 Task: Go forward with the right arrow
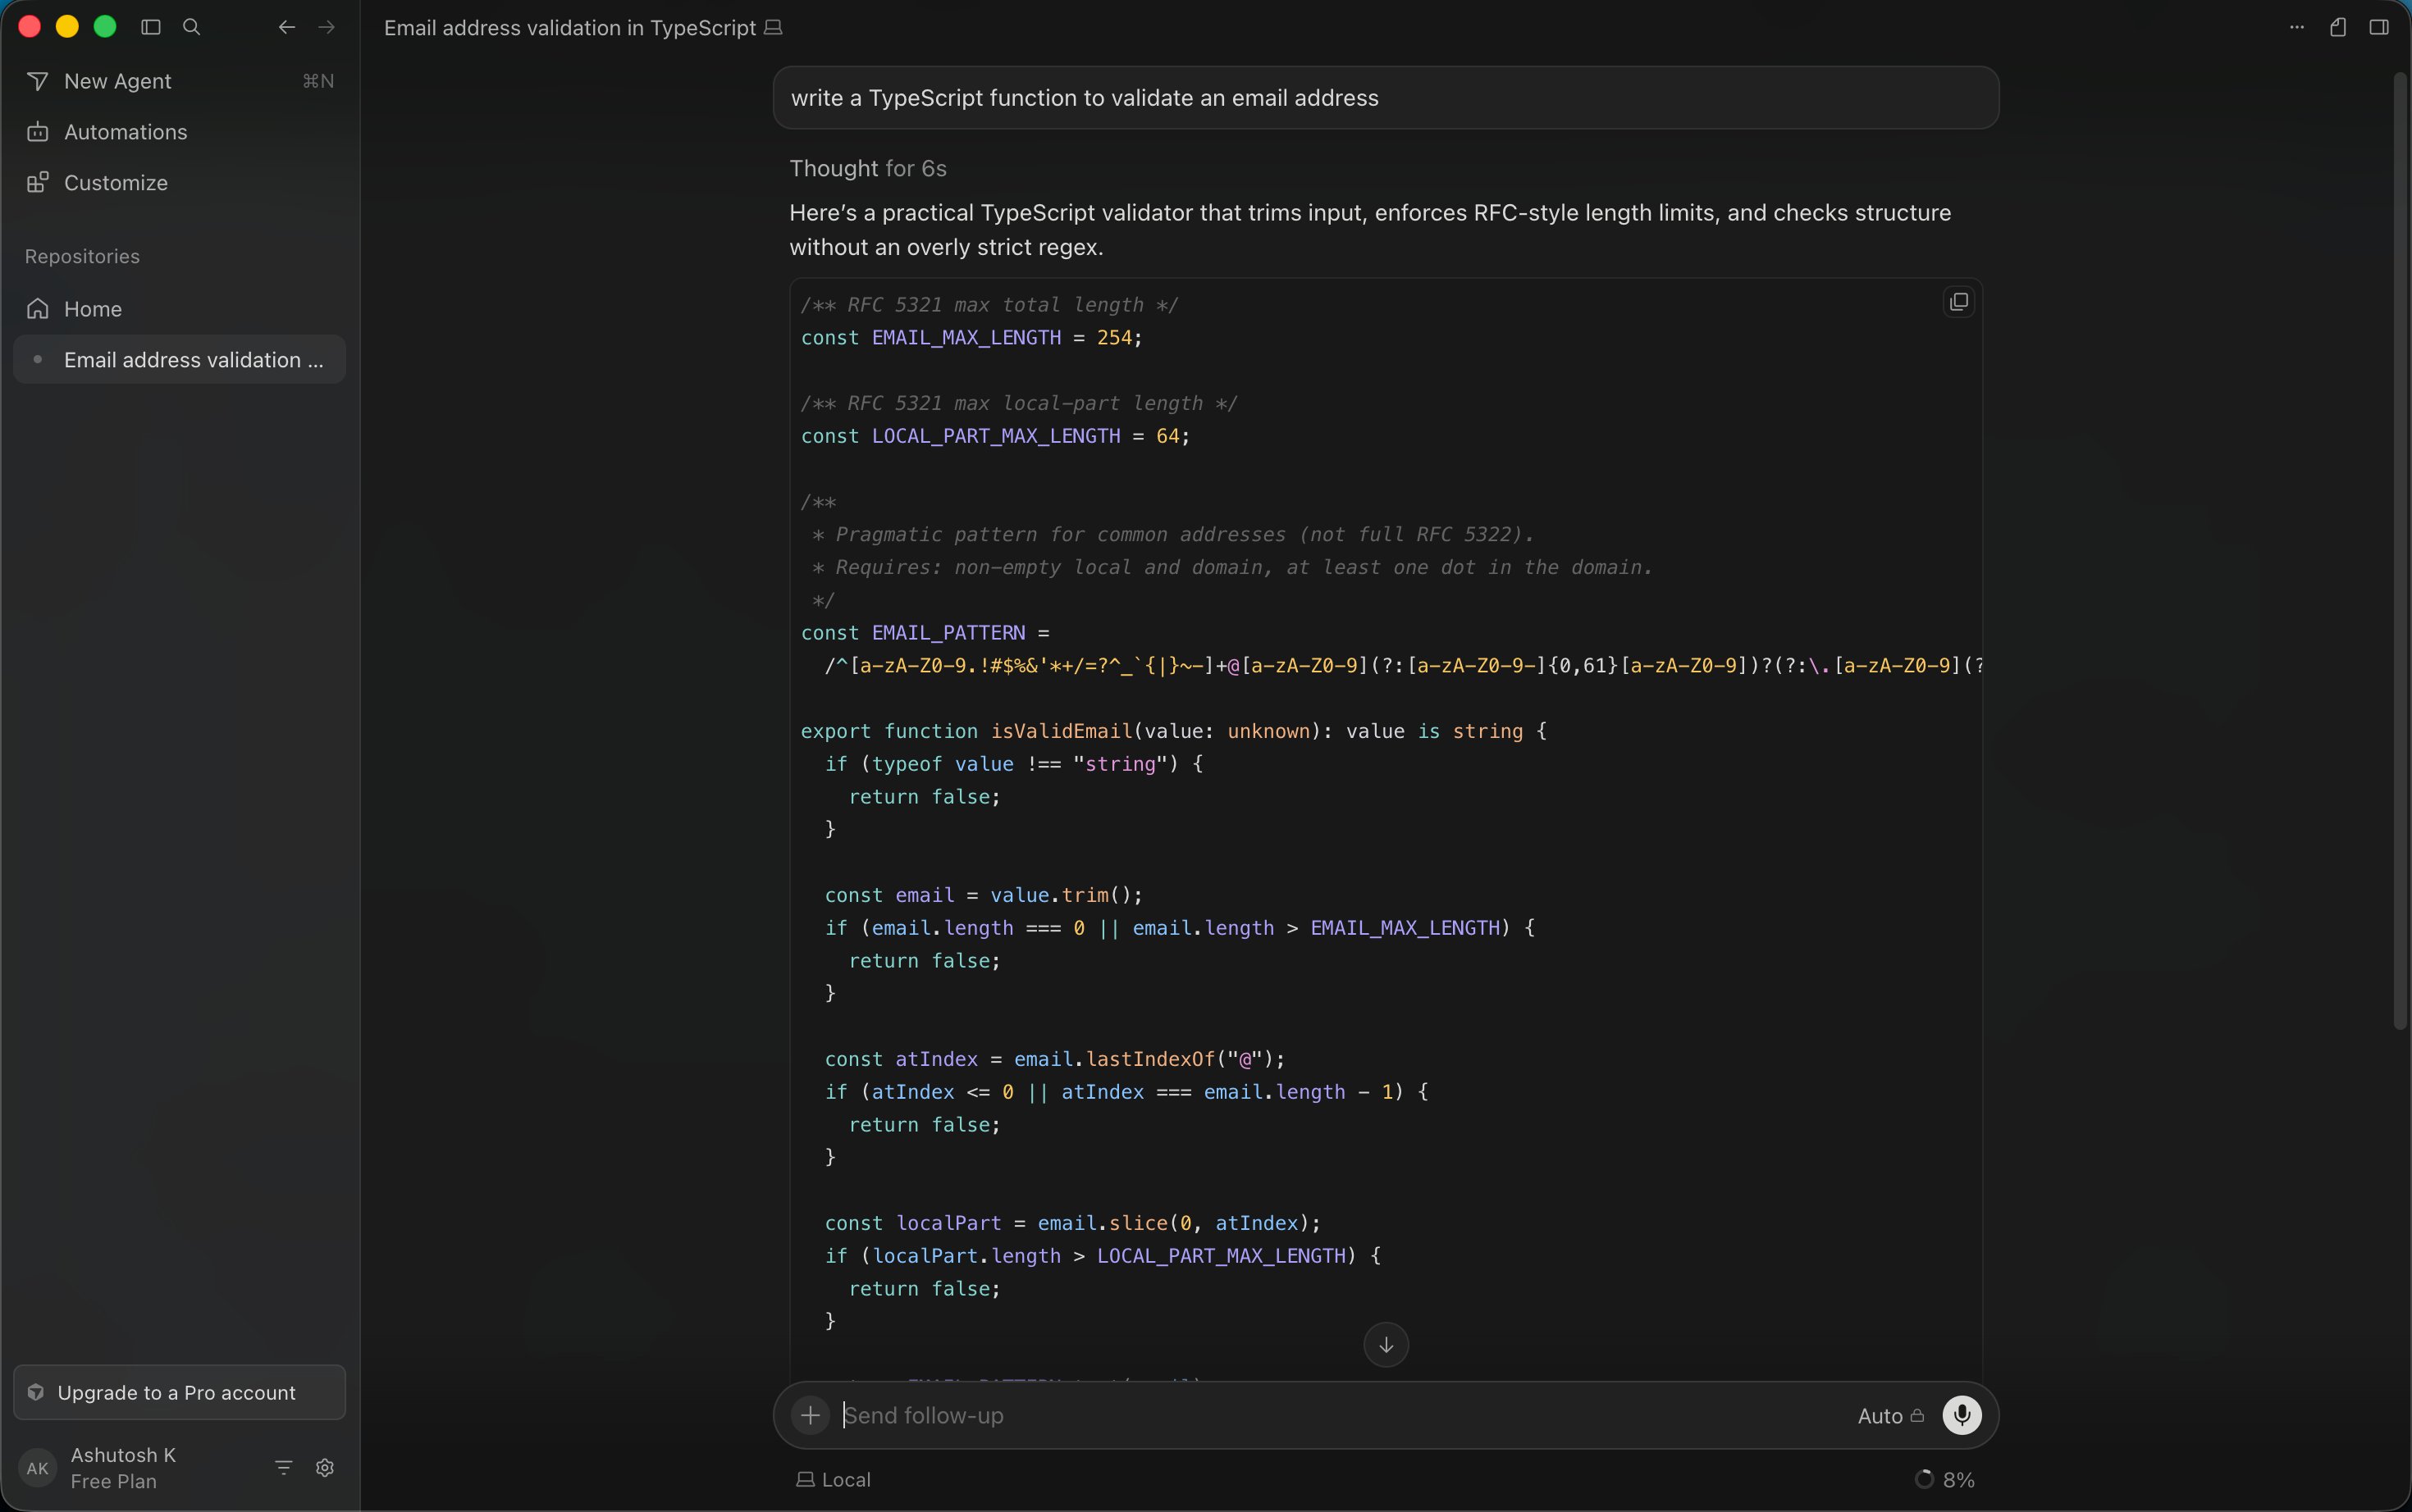(x=327, y=27)
